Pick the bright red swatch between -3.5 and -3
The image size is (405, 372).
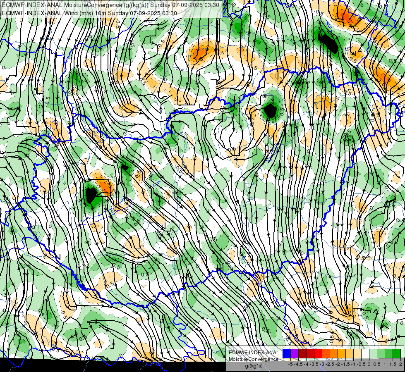318,353
